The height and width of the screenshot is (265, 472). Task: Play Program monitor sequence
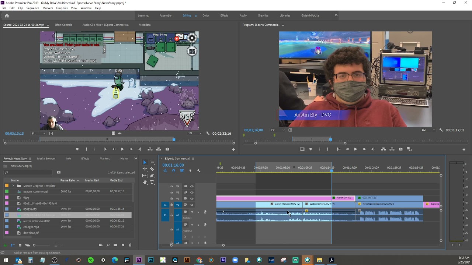click(x=355, y=149)
